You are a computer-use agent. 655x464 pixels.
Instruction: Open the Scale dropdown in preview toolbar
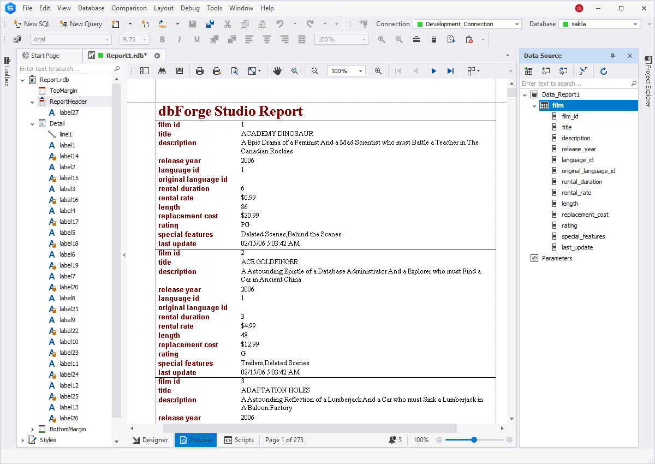tap(254, 71)
